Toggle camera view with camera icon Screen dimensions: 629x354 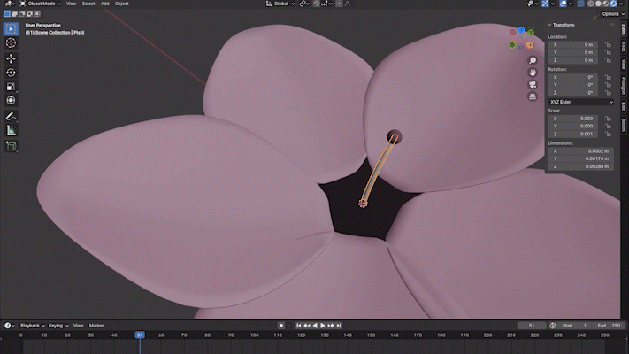533,84
